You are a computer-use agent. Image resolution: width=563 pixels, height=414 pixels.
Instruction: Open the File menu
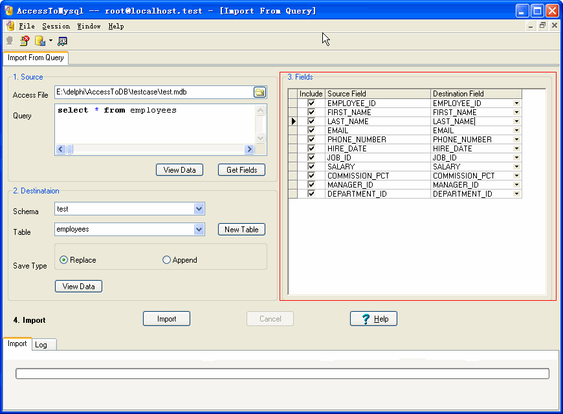point(27,27)
